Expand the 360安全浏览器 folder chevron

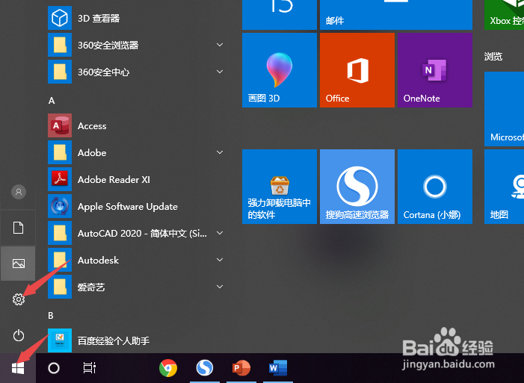pyautogui.click(x=220, y=45)
